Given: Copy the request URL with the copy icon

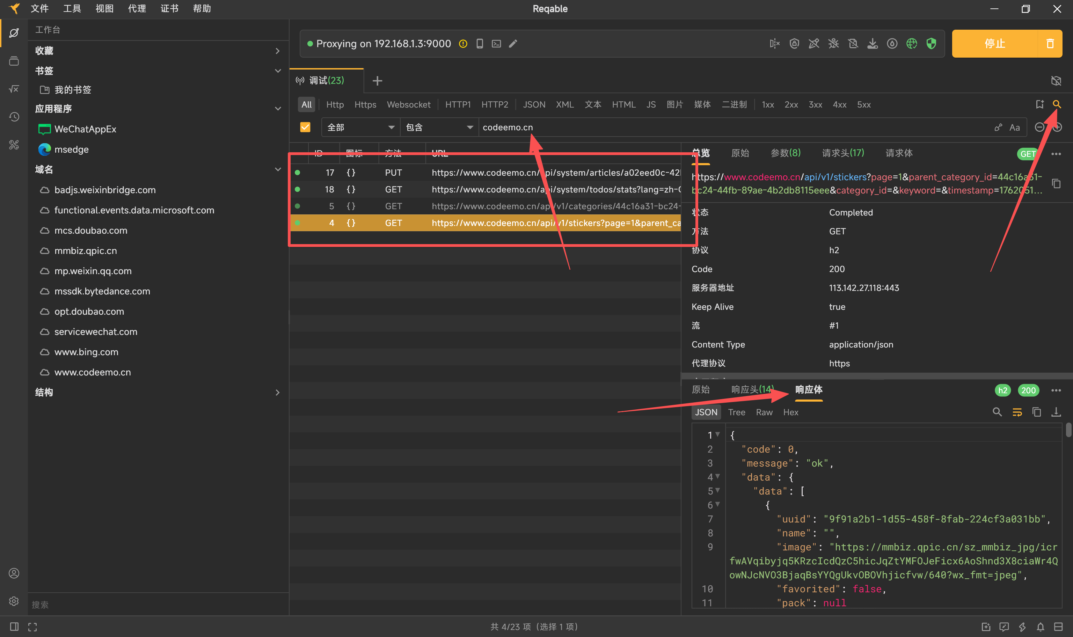Looking at the screenshot, I should tap(1056, 184).
